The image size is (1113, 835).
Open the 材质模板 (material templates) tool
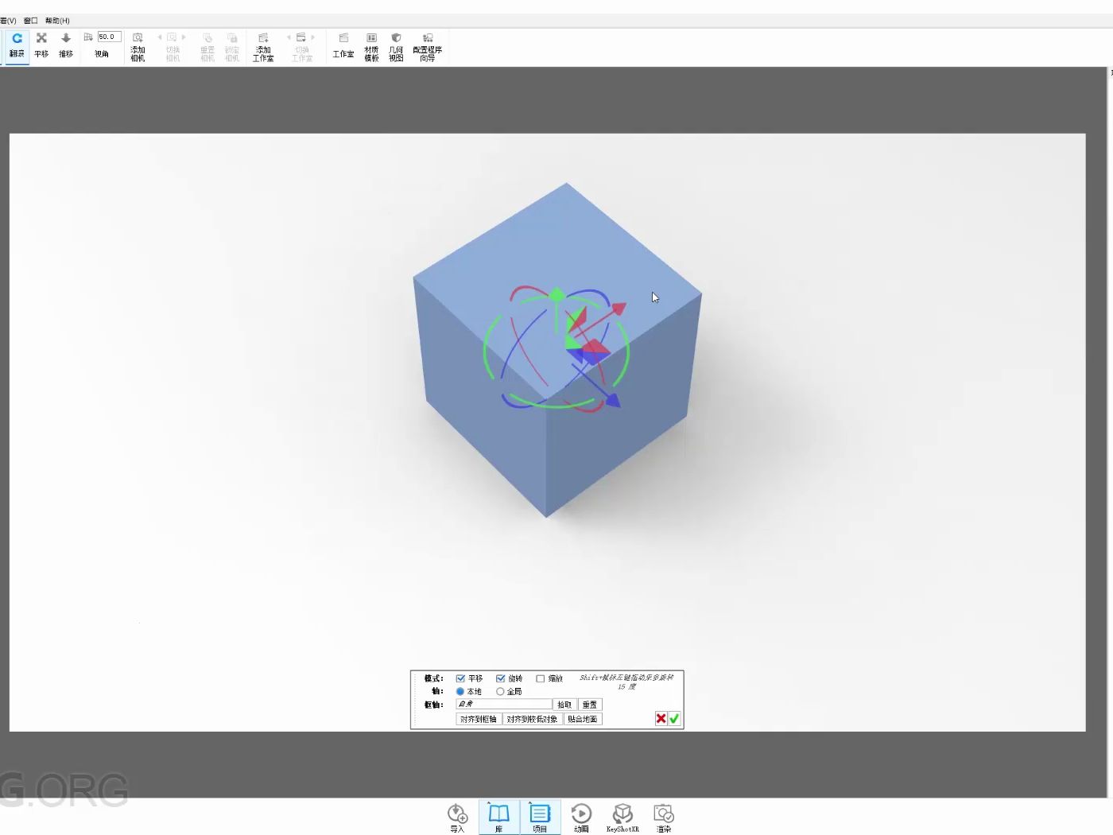click(x=371, y=46)
